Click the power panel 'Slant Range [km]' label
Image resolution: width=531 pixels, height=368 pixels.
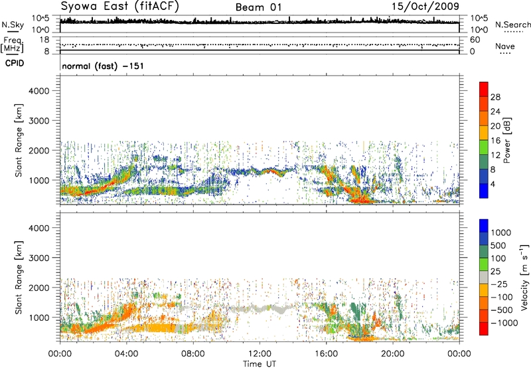point(19,140)
